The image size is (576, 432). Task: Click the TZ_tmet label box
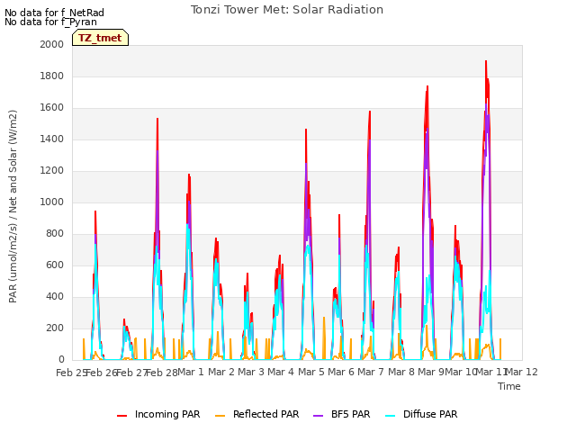coord(100,38)
